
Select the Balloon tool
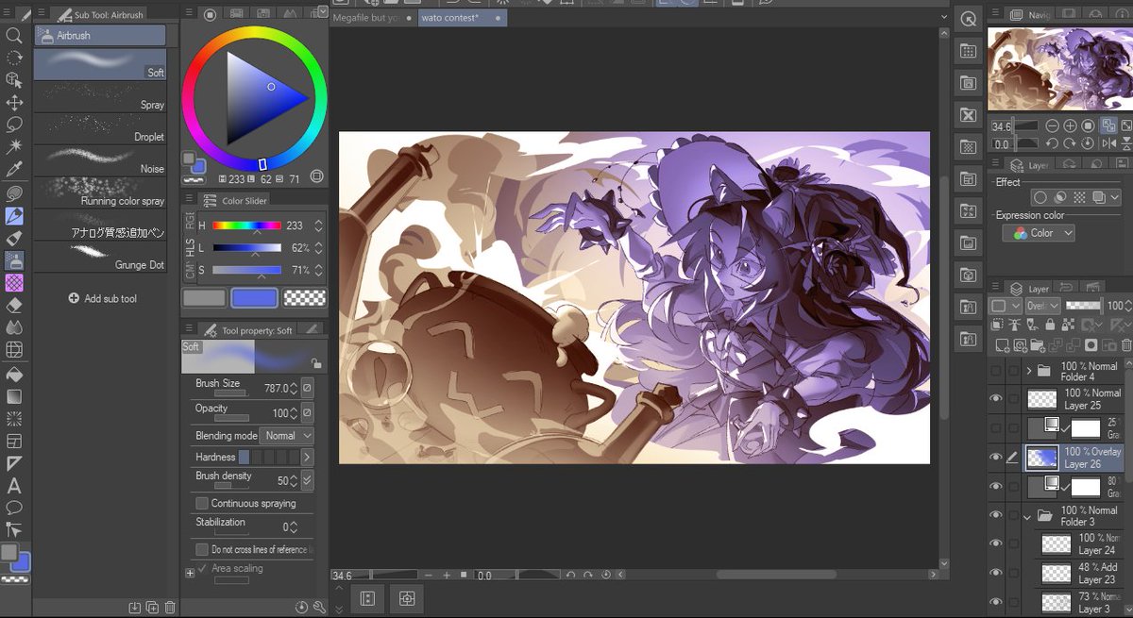point(14,509)
